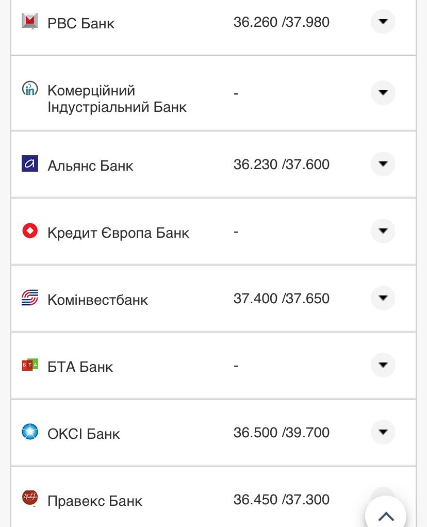The height and width of the screenshot is (527, 427).
Task: Click ОКСІ Банк rate 36.500 /39.700
Action: pyautogui.click(x=281, y=433)
